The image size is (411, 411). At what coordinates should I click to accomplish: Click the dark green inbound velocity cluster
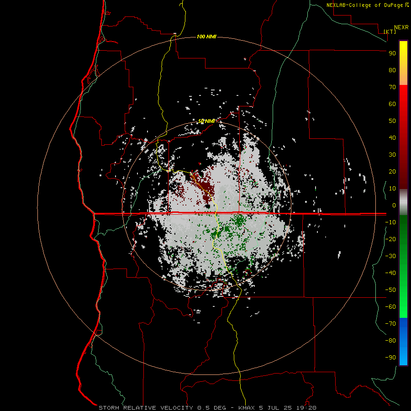click(x=239, y=220)
